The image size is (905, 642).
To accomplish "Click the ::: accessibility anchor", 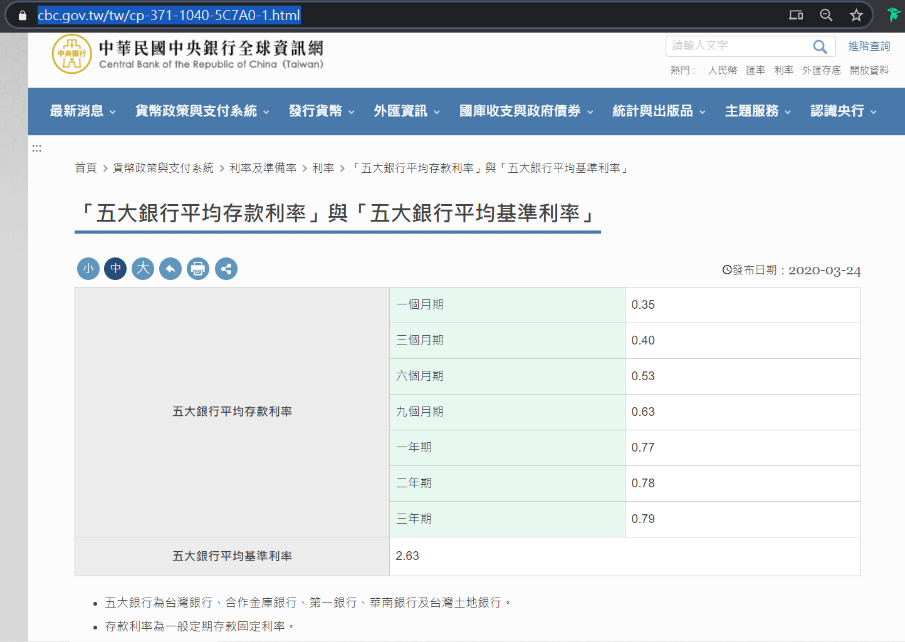I will [x=37, y=148].
